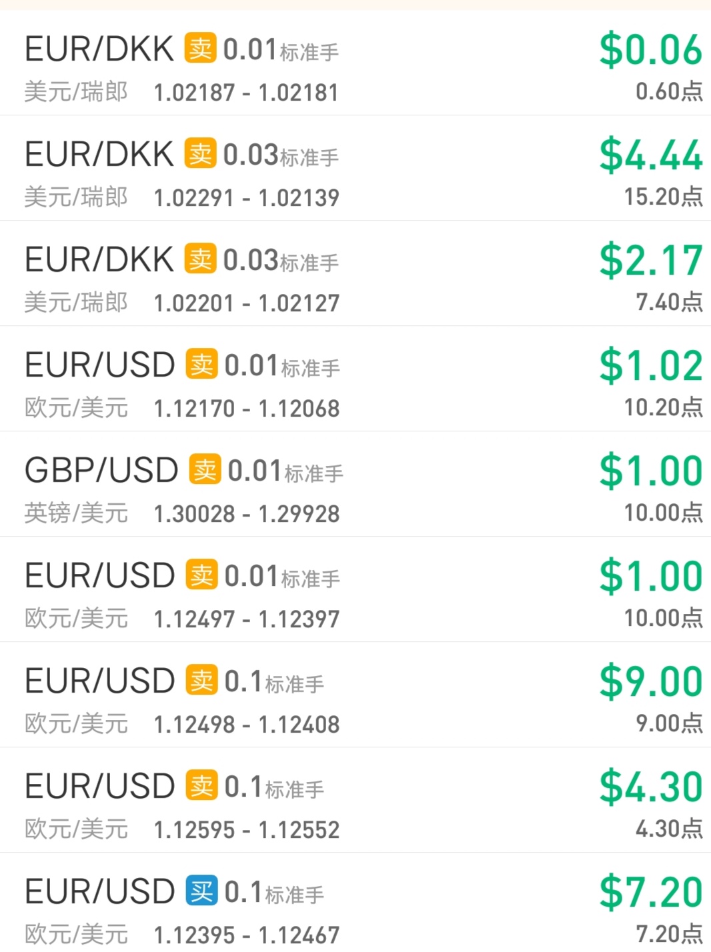The image size is (711, 952).
Task: Tap the sell badge on GBP/USD trade
Action: [x=205, y=470]
